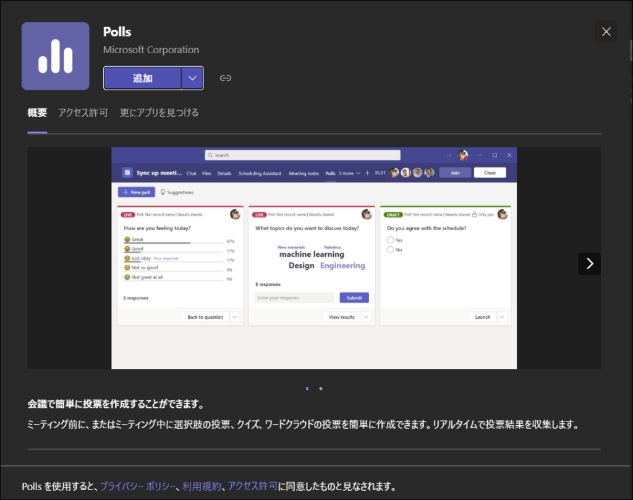Expand the Launch dropdown arrow
The image size is (633, 500).
[502, 317]
